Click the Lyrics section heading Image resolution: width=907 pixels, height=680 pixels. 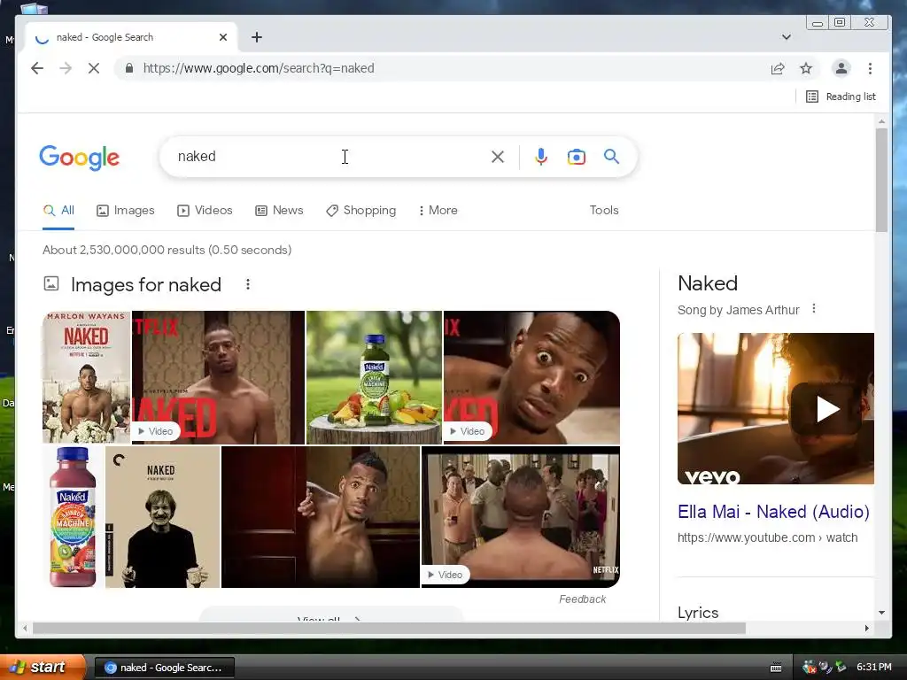click(698, 613)
